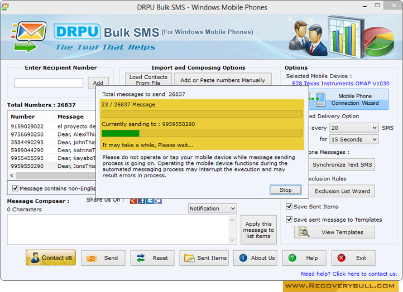Click the app icon in title bar
The height and width of the screenshot is (292, 403).
[x=5, y=7]
